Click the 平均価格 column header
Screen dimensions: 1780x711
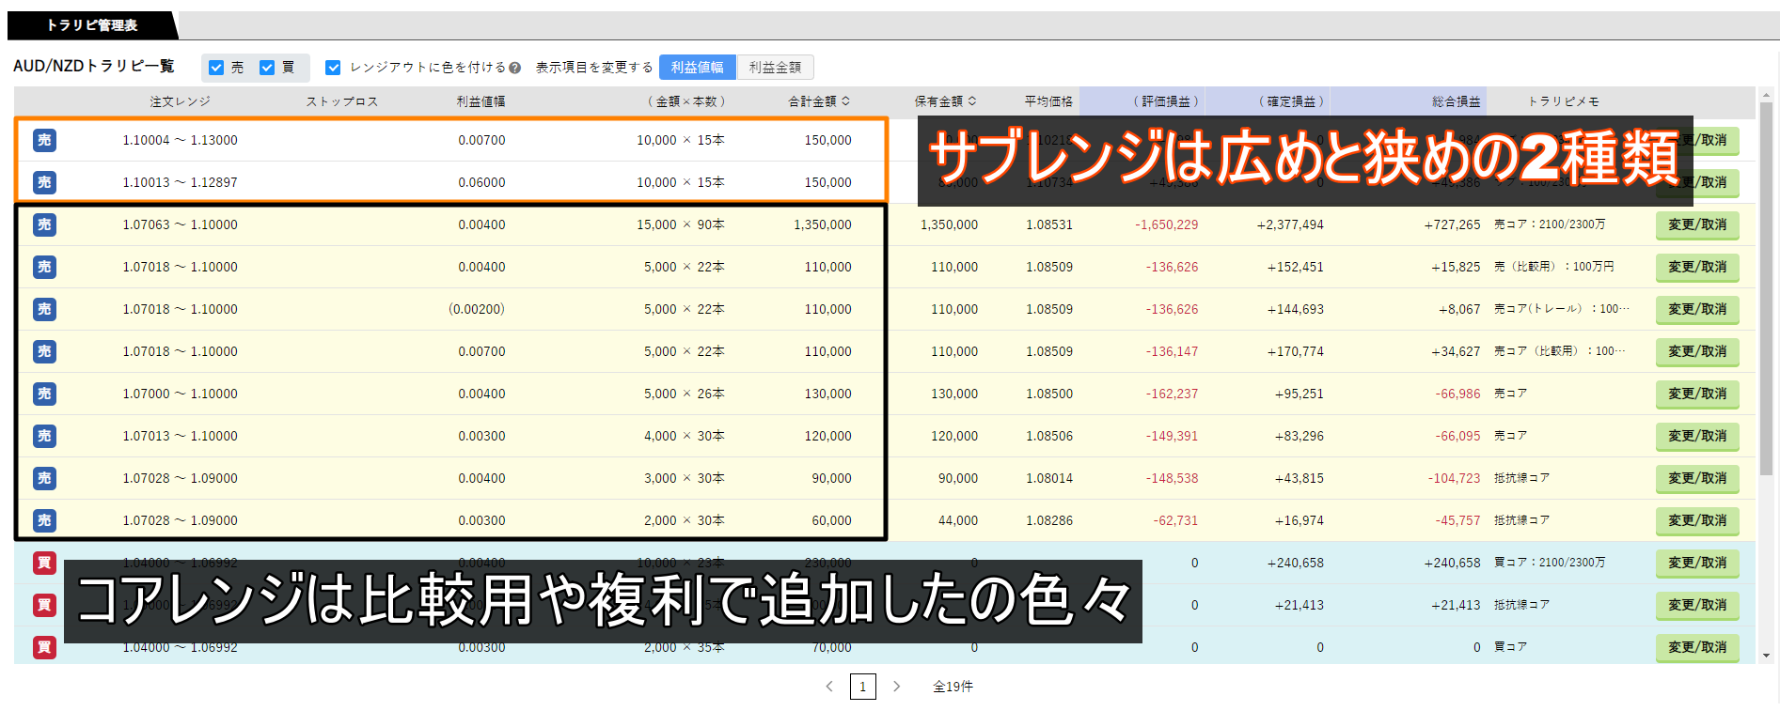pyautogui.click(x=1048, y=101)
